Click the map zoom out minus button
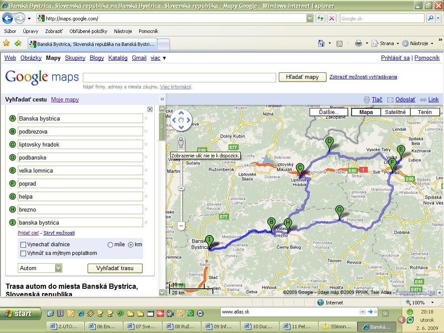Image resolution: width=444 pixels, height=333 pixels. point(181,225)
